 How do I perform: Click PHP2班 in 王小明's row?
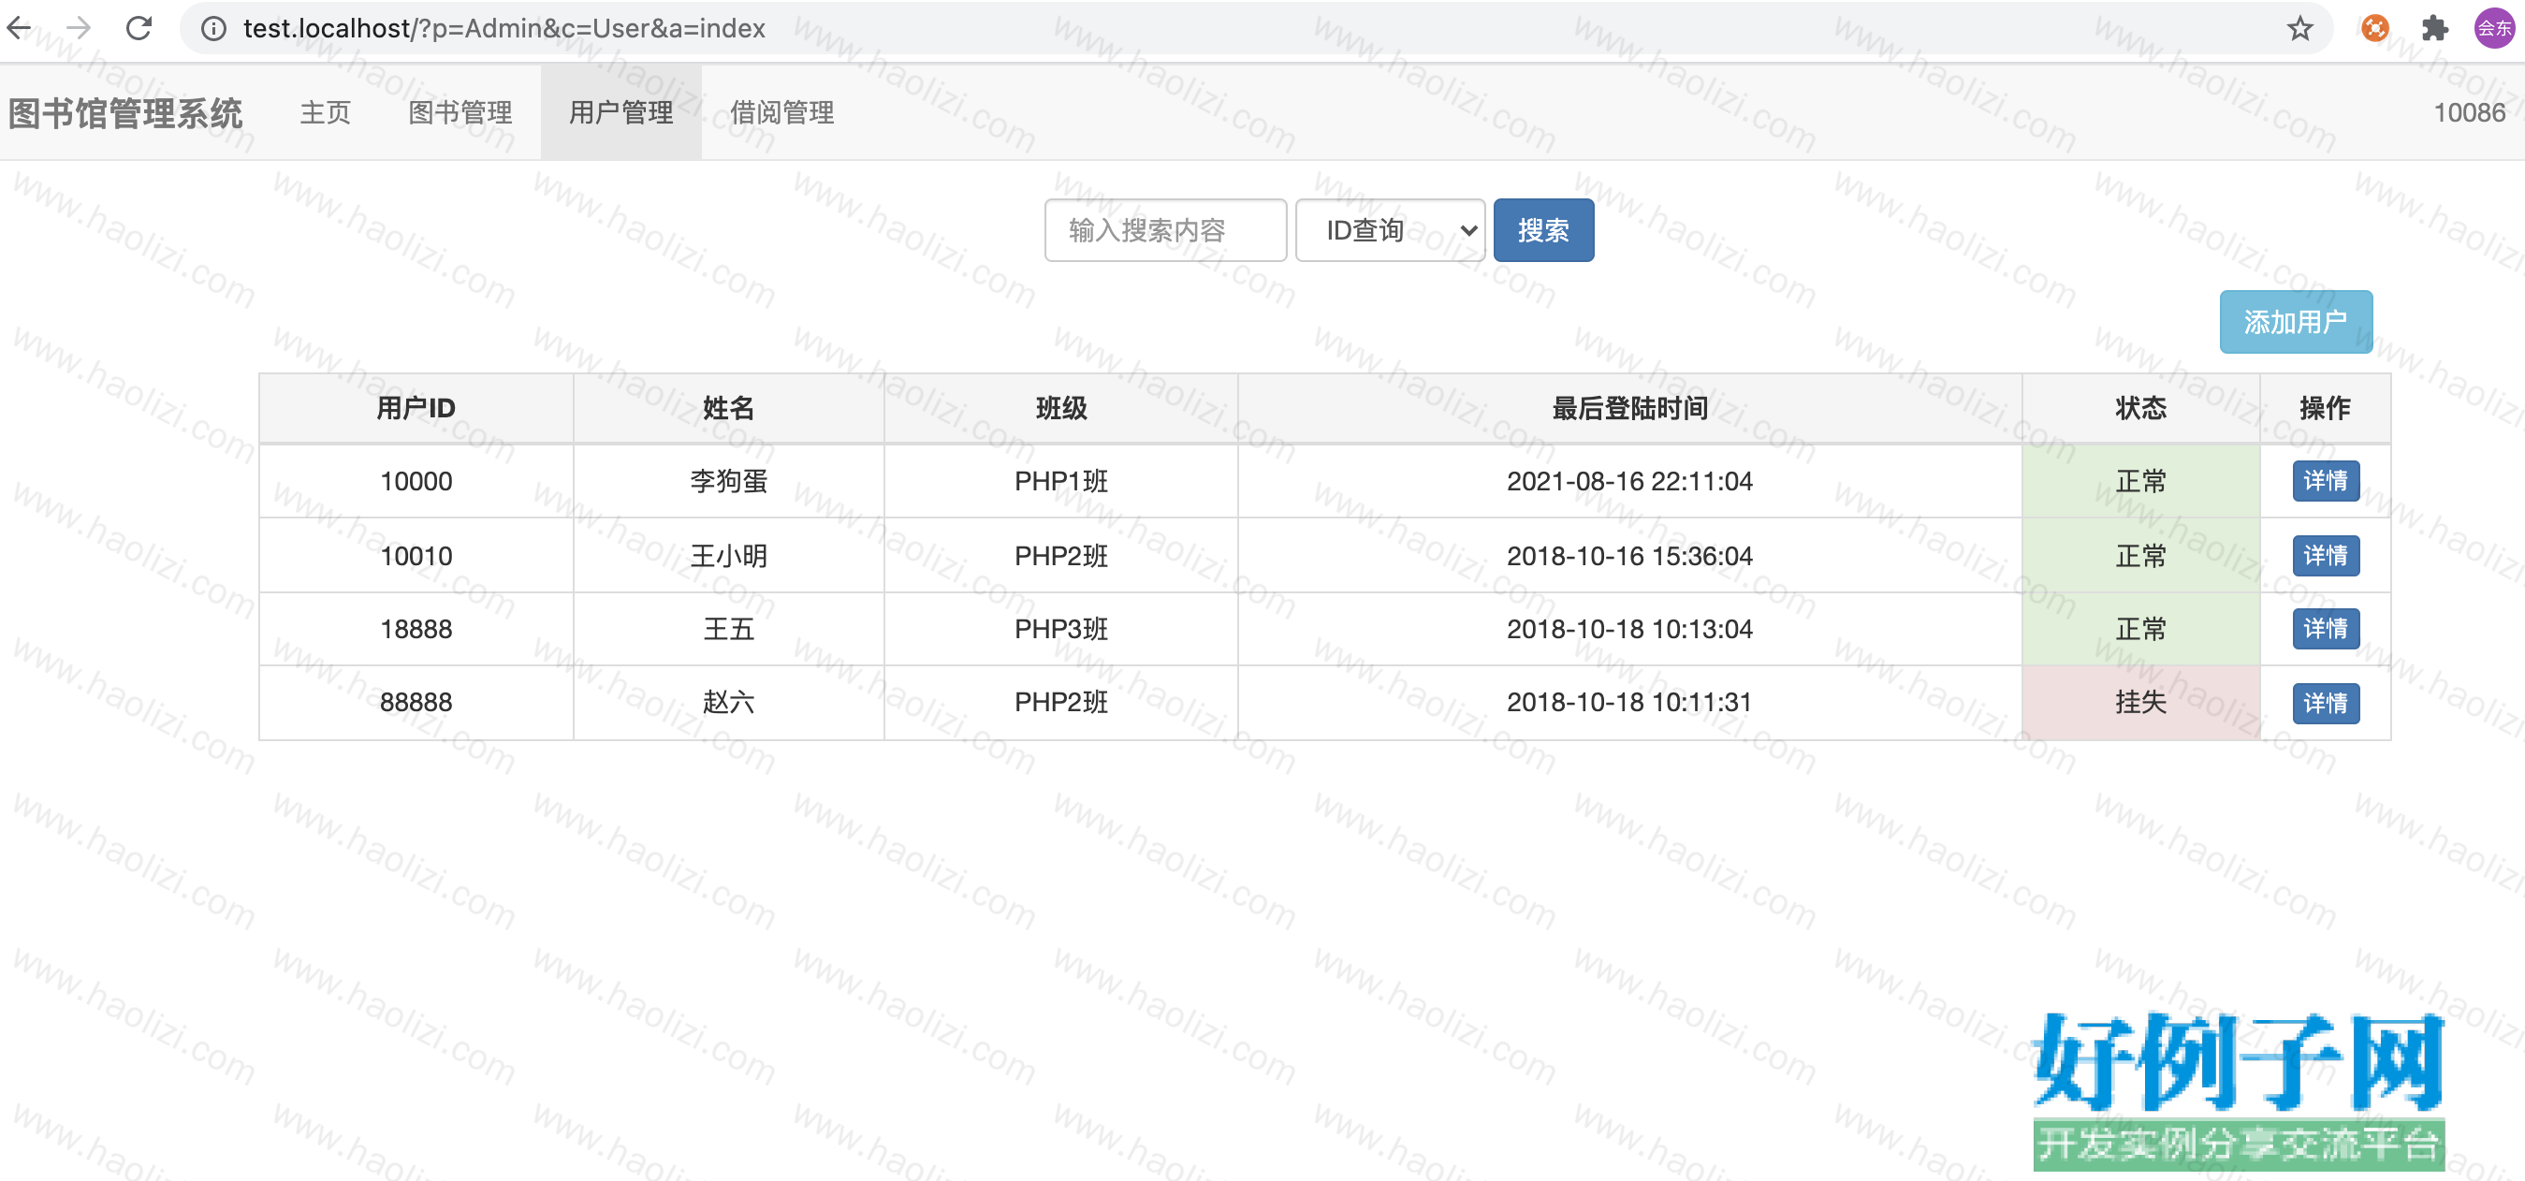click(x=1060, y=556)
